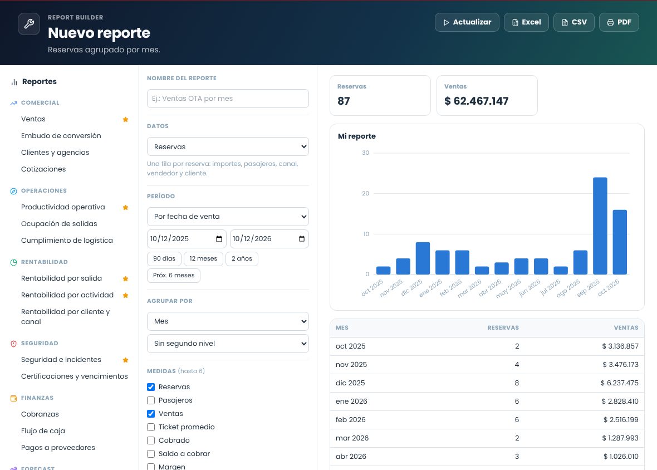
Task: Apply the 12 meses period preset
Action: (203, 259)
